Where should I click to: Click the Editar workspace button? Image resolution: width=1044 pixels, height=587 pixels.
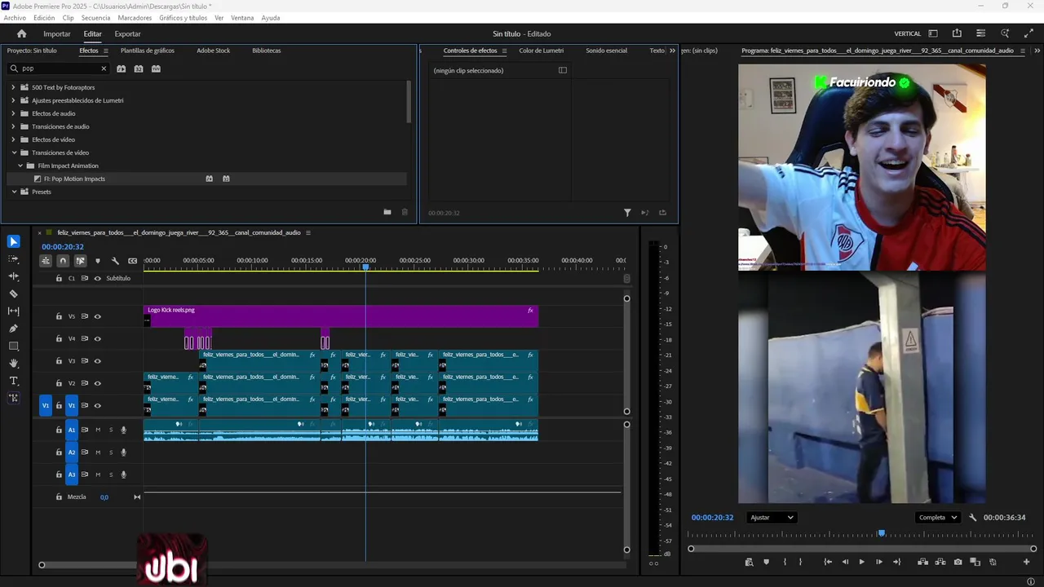(x=92, y=34)
